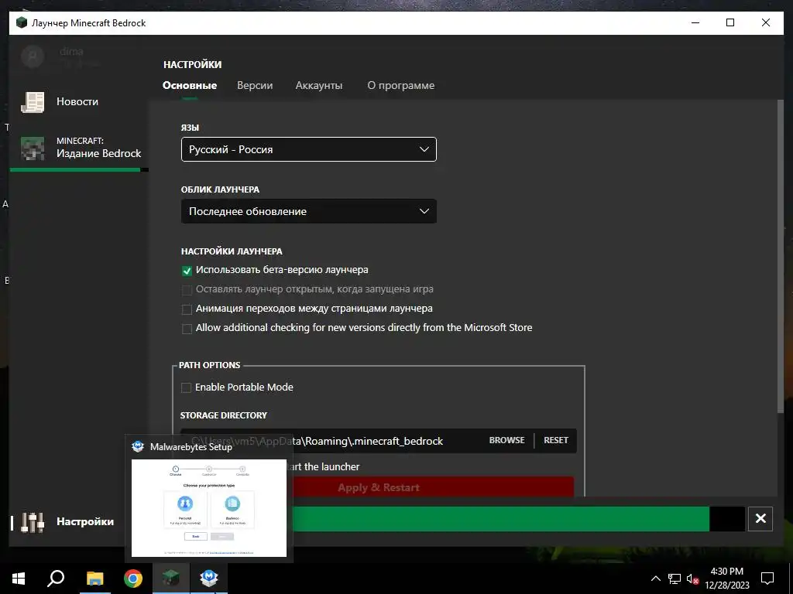The width and height of the screenshot is (793, 594).
Task: Switch to the Основные tab
Action: coord(190,85)
